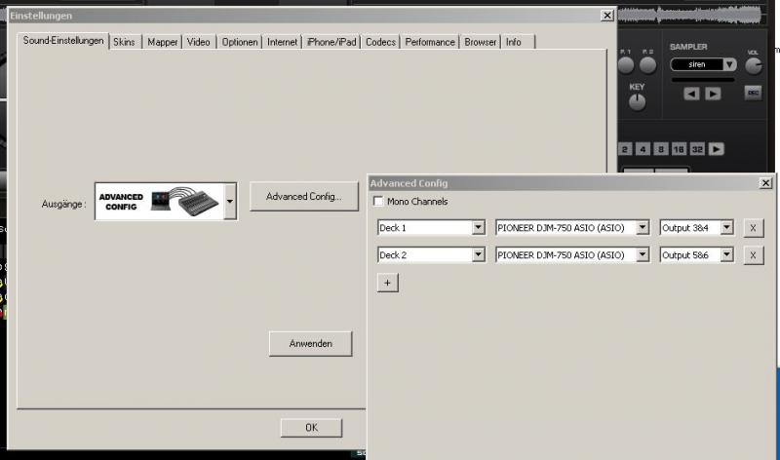Viewport: 780px width, 460px height.
Task: Open the sampler siren dropdown arrow
Action: pos(729,64)
